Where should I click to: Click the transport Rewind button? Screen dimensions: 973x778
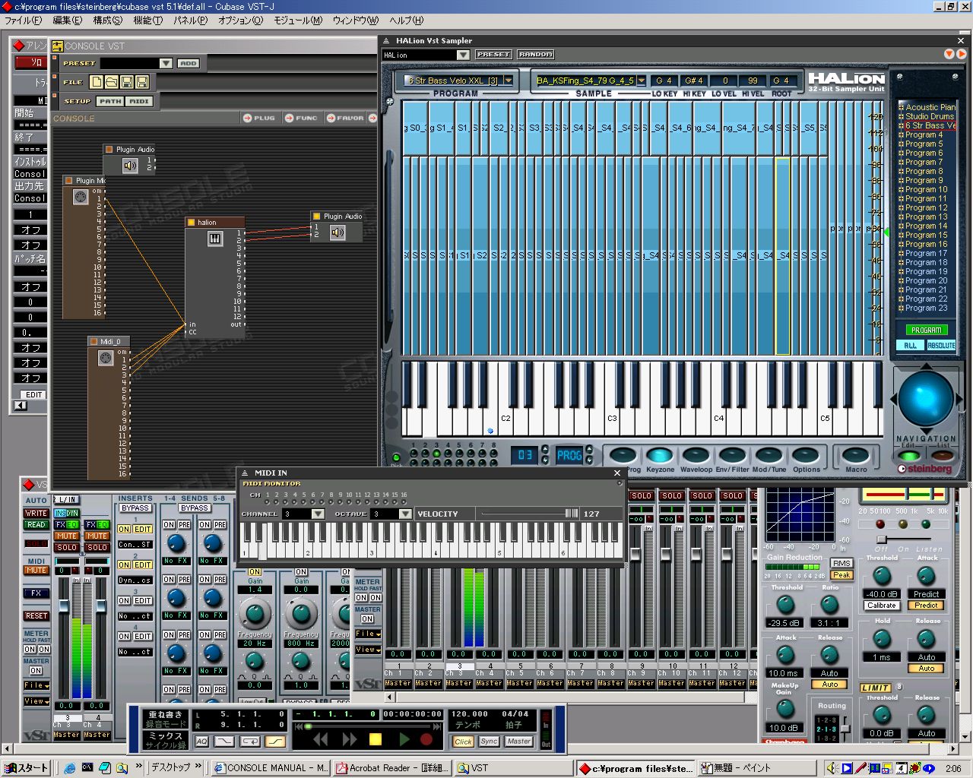click(321, 738)
